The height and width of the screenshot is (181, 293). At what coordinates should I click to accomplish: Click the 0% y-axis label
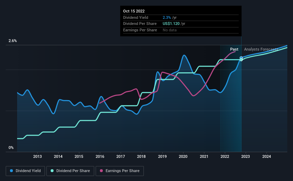pos(11,148)
